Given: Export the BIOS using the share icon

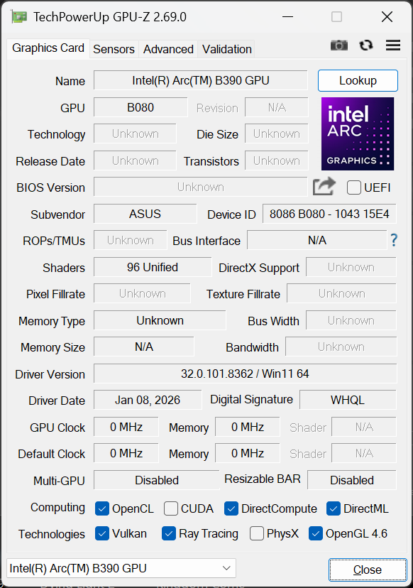Looking at the screenshot, I should (x=324, y=186).
